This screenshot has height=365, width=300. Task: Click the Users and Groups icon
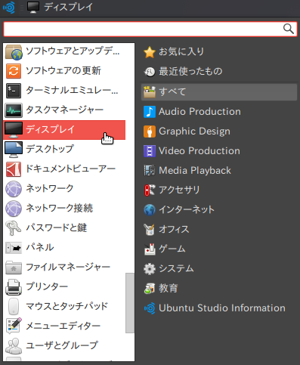[x=14, y=346]
